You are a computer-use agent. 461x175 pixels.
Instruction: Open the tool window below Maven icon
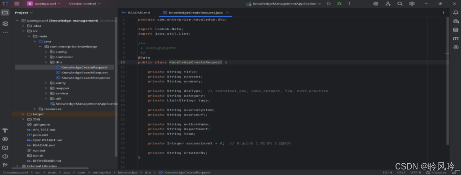pos(456,47)
